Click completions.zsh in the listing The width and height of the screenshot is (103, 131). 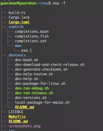(31, 41)
